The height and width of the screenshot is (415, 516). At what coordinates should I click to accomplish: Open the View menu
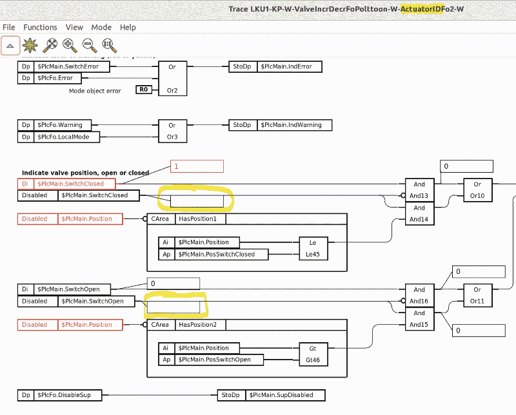pos(74,27)
